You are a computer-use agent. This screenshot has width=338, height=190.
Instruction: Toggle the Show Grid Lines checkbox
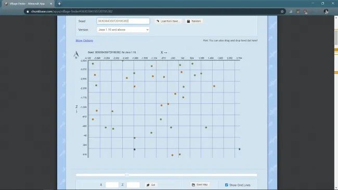(x=226, y=185)
